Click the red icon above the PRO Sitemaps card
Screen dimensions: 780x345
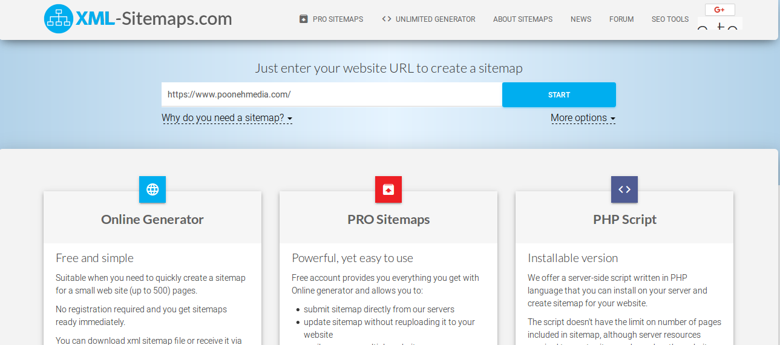(388, 189)
